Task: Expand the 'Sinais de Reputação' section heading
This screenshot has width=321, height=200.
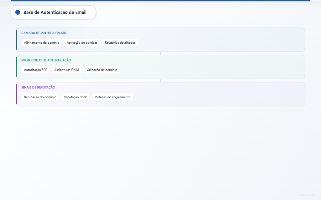Action: point(38,87)
